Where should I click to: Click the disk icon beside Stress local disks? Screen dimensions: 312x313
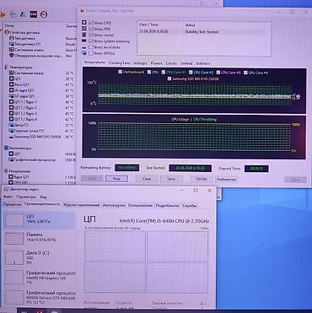pyautogui.click(x=84, y=47)
